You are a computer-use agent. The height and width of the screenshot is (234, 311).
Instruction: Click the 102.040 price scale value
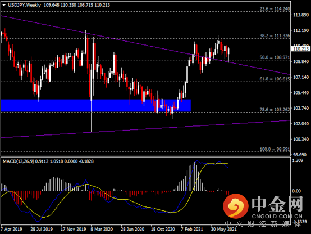[x=301, y=123]
